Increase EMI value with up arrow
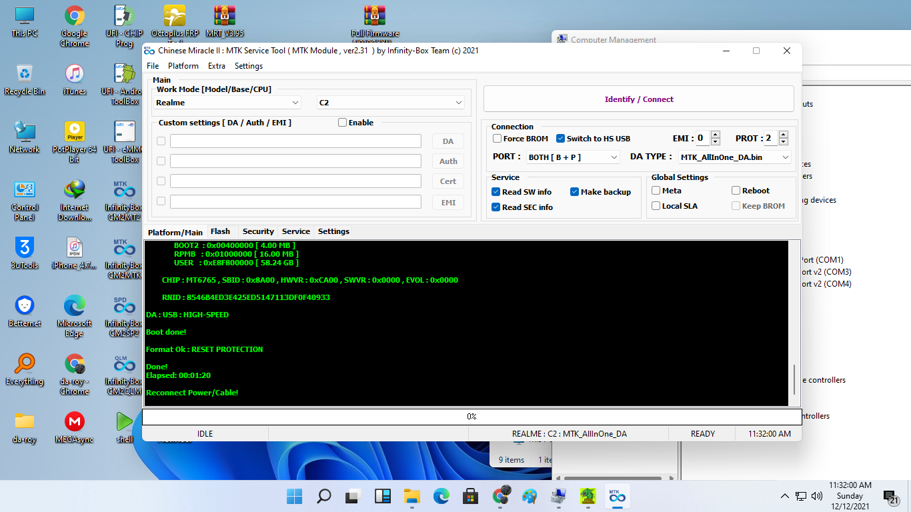 coord(716,135)
